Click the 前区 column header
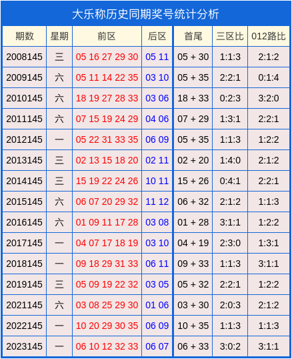Screen dimensions: 292x359 [x=107, y=36]
